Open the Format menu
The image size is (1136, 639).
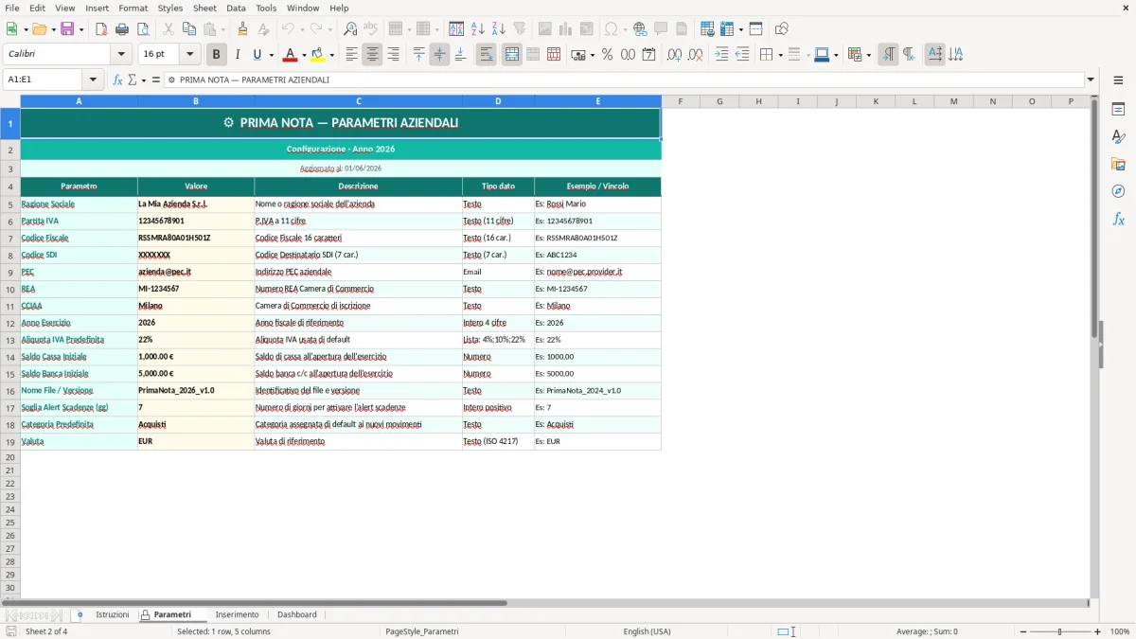click(x=133, y=8)
